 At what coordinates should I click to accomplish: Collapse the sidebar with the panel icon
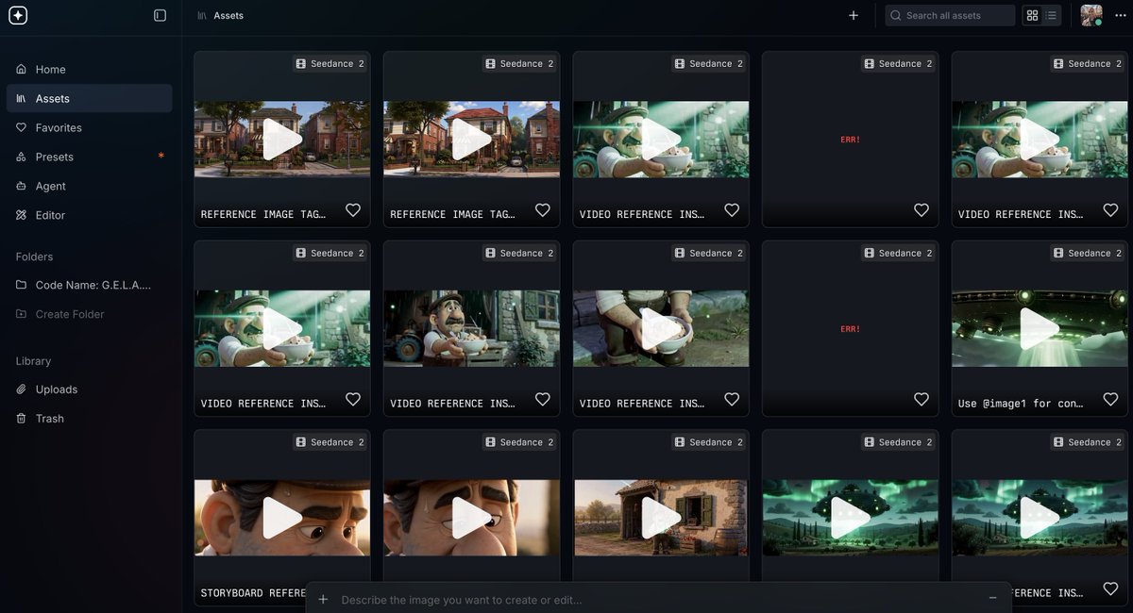(x=160, y=15)
